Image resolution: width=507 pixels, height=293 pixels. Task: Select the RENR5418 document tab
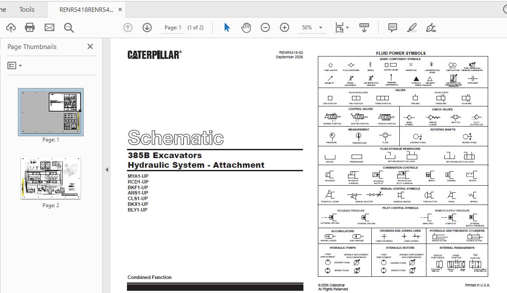tap(86, 10)
